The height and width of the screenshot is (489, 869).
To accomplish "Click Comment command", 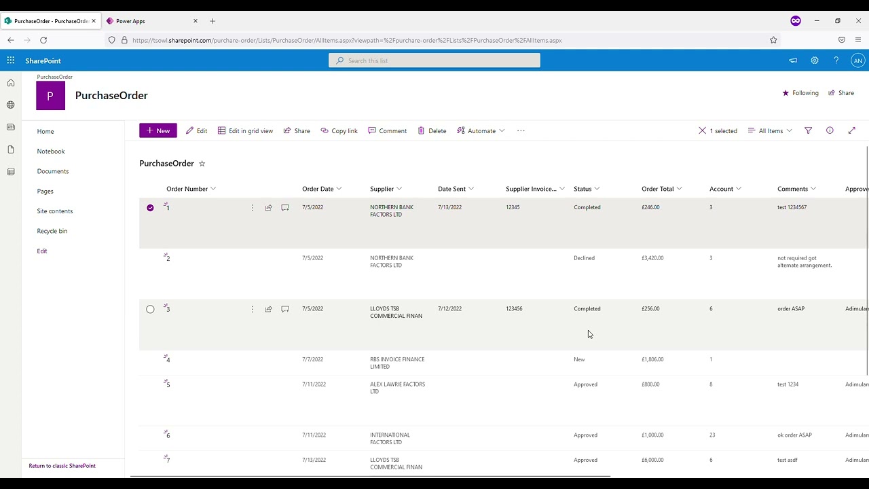I will click(x=387, y=130).
